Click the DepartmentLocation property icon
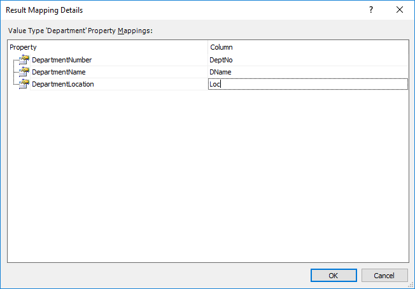415x289 pixels. tap(24, 84)
